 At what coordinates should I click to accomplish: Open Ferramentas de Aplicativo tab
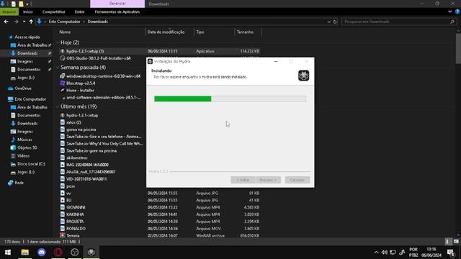point(117,12)
